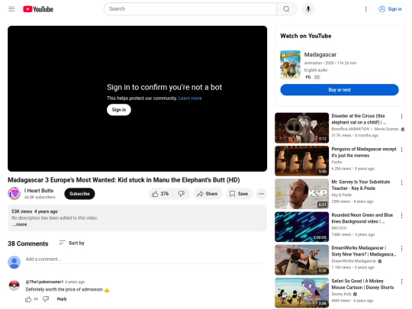This screenshot has width=412, height=309.
Task: Start voice search with microphone icon
Action: [x=308, y=9]
